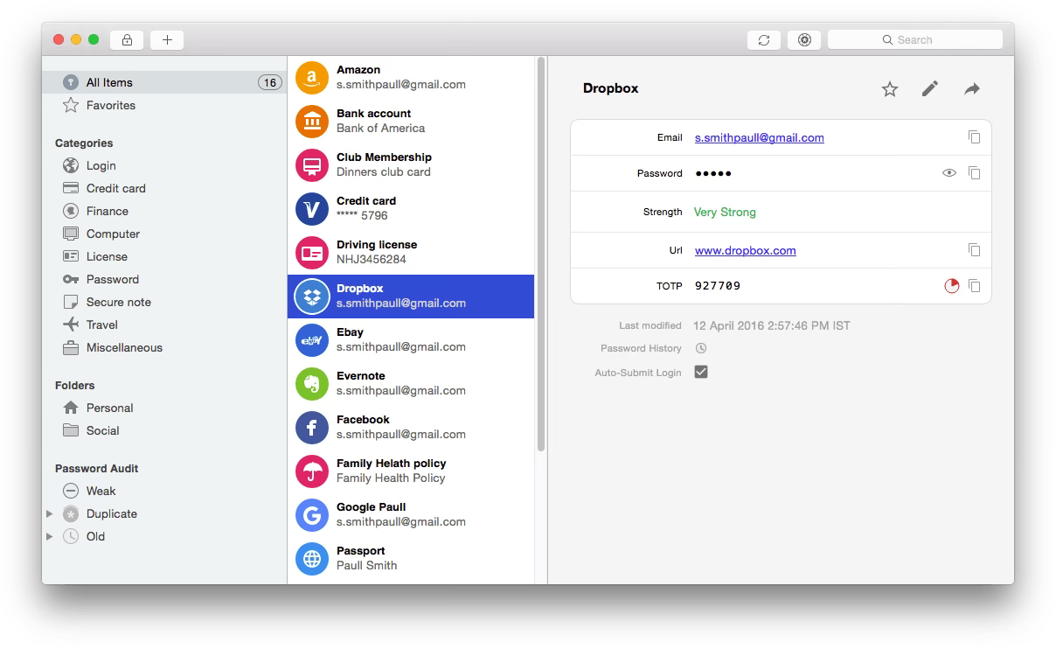Screen dimensions: 1056x649
Task: Add a new item with the plus button
Action: point(167,39)
